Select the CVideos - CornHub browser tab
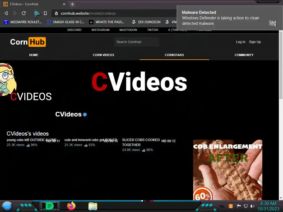 [x=34, y=4]
